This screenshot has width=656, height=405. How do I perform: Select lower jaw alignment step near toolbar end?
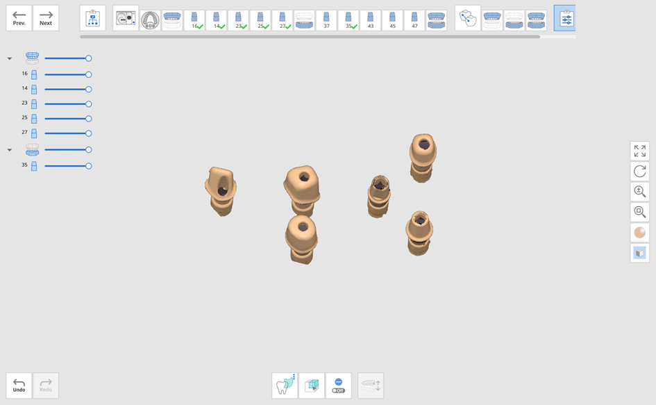(x=514, y=20)
